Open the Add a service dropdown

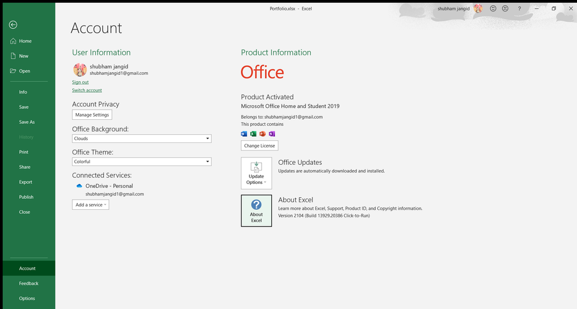tap(91, 205)
